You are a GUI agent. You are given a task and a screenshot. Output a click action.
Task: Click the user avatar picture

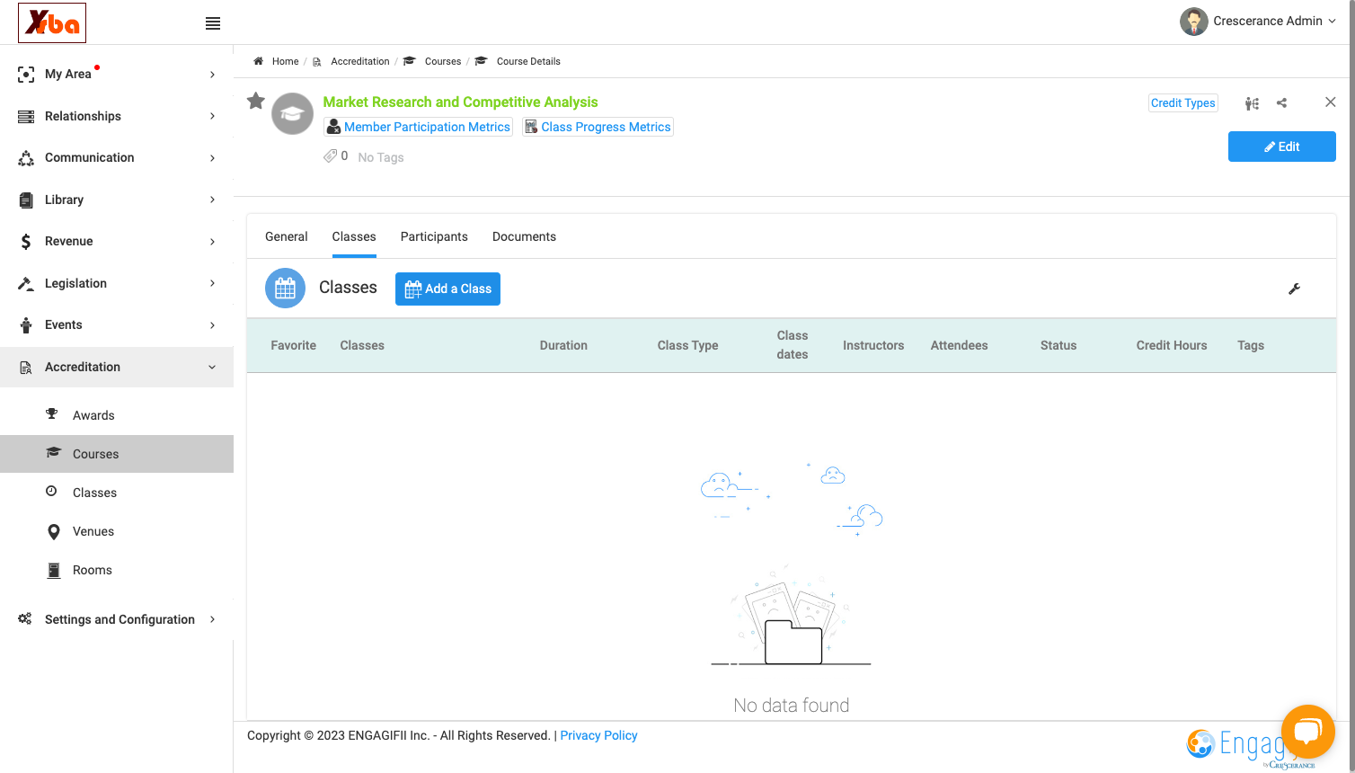(x=1194, y=22)
